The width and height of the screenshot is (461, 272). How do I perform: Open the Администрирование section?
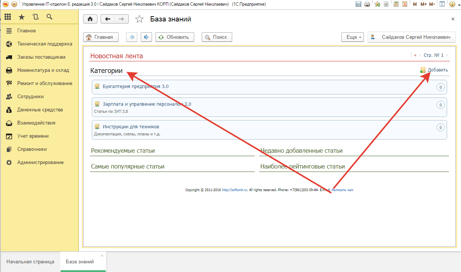[40, 162]
